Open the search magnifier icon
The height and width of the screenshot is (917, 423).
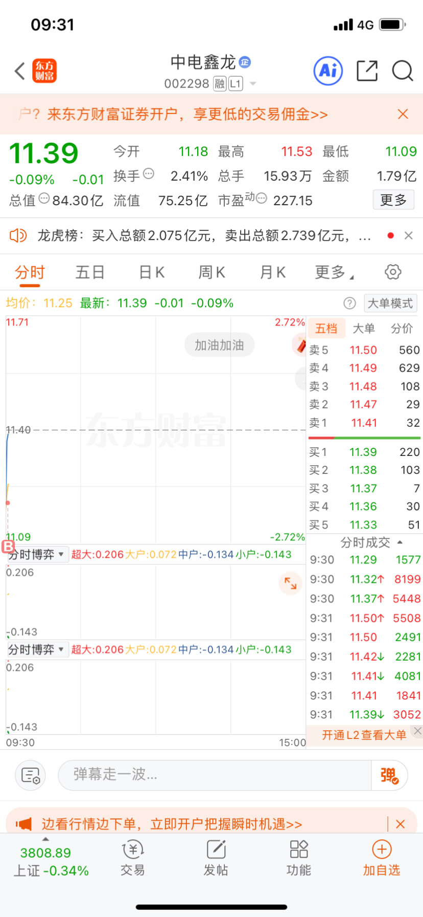(x=403, y=71)
